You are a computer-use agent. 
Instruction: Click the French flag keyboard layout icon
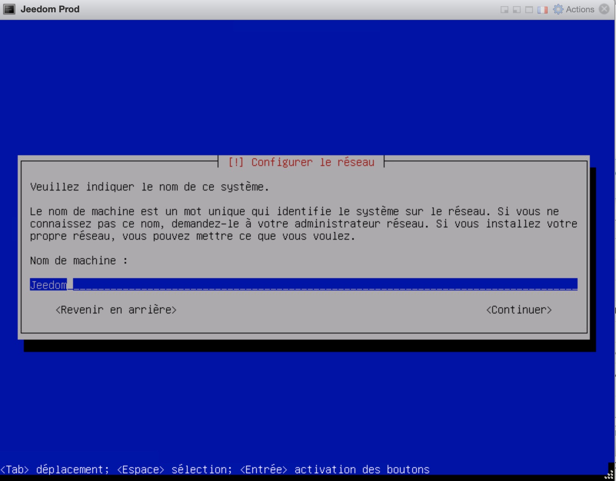[542, 10]
